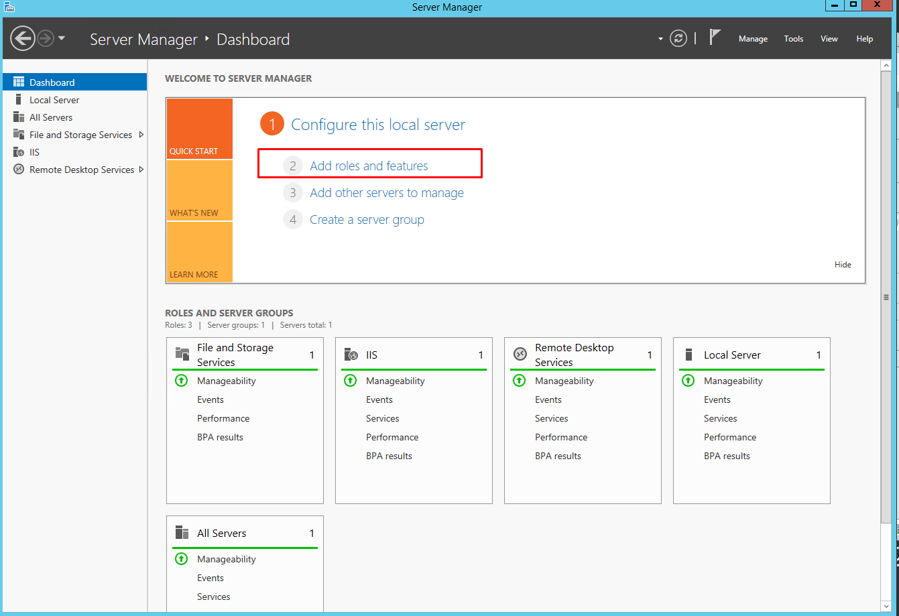Open the Local Server tile header
The image size is (899, 616).
tap(752, 355)
